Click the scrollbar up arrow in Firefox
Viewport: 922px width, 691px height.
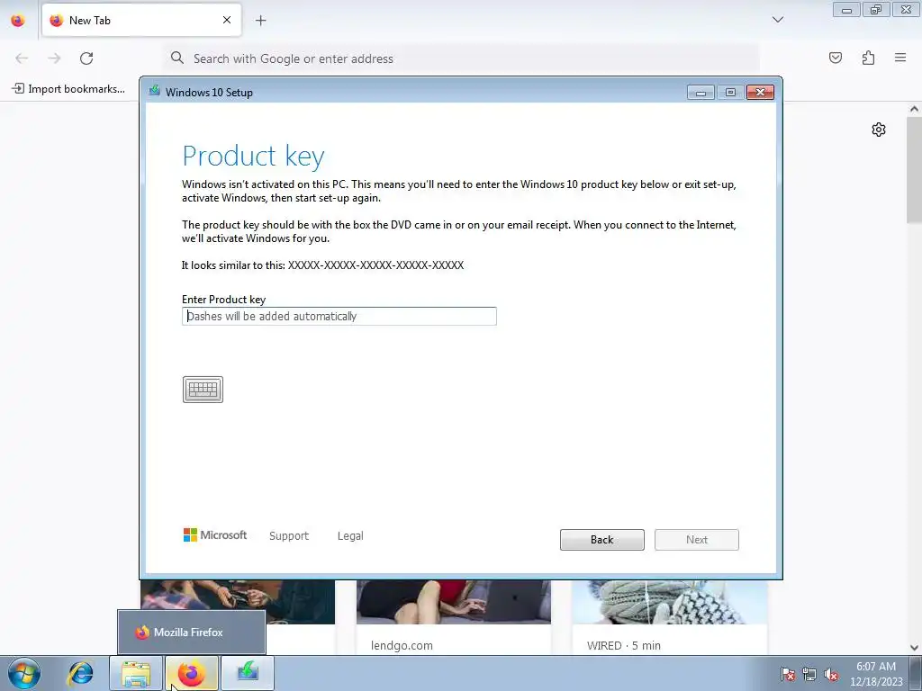[x=914, y=109]
